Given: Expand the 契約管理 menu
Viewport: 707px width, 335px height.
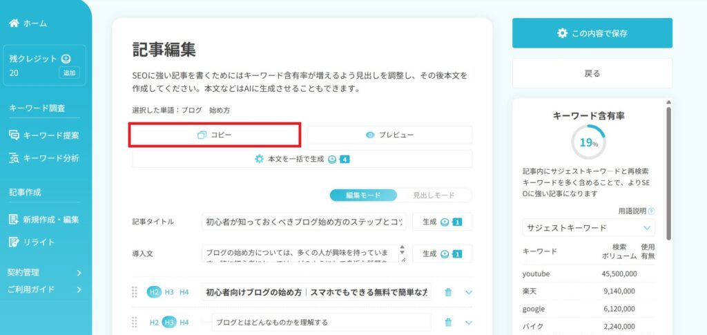Looking at the screenshot, I should [44, 272].
